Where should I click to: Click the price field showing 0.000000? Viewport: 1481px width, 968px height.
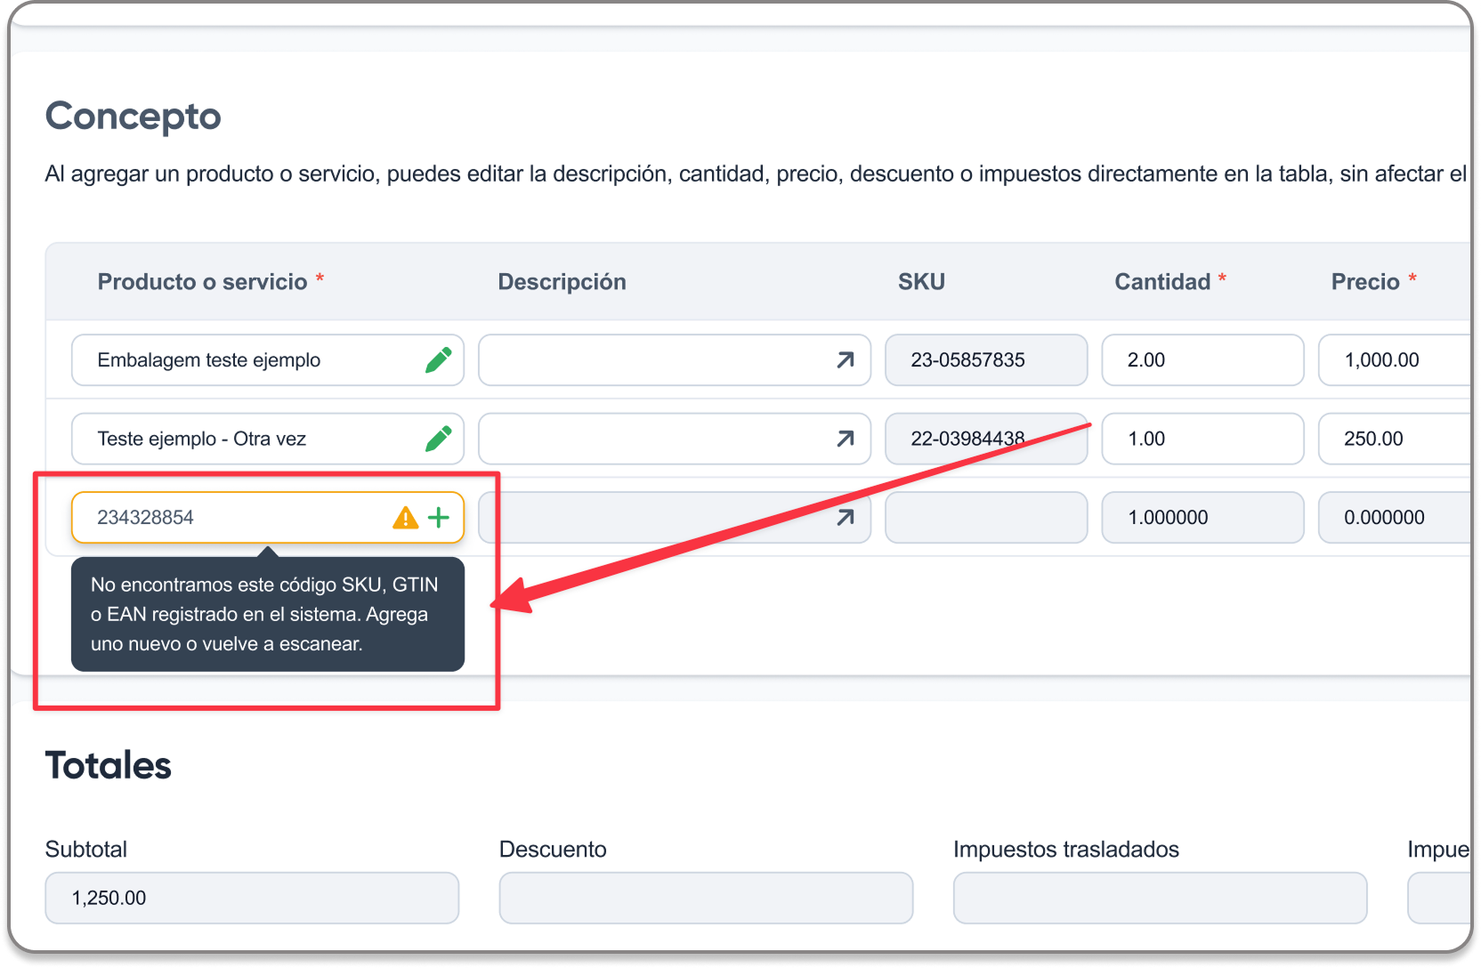[1395, 517]
